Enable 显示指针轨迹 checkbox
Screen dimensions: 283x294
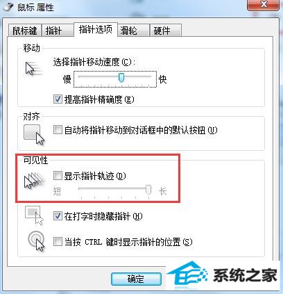[58, 176]
